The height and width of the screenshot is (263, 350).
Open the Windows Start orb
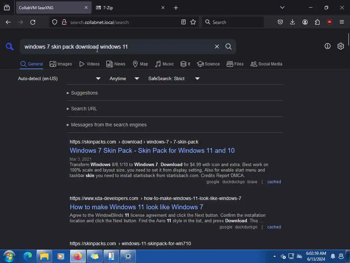click(9, 256)
